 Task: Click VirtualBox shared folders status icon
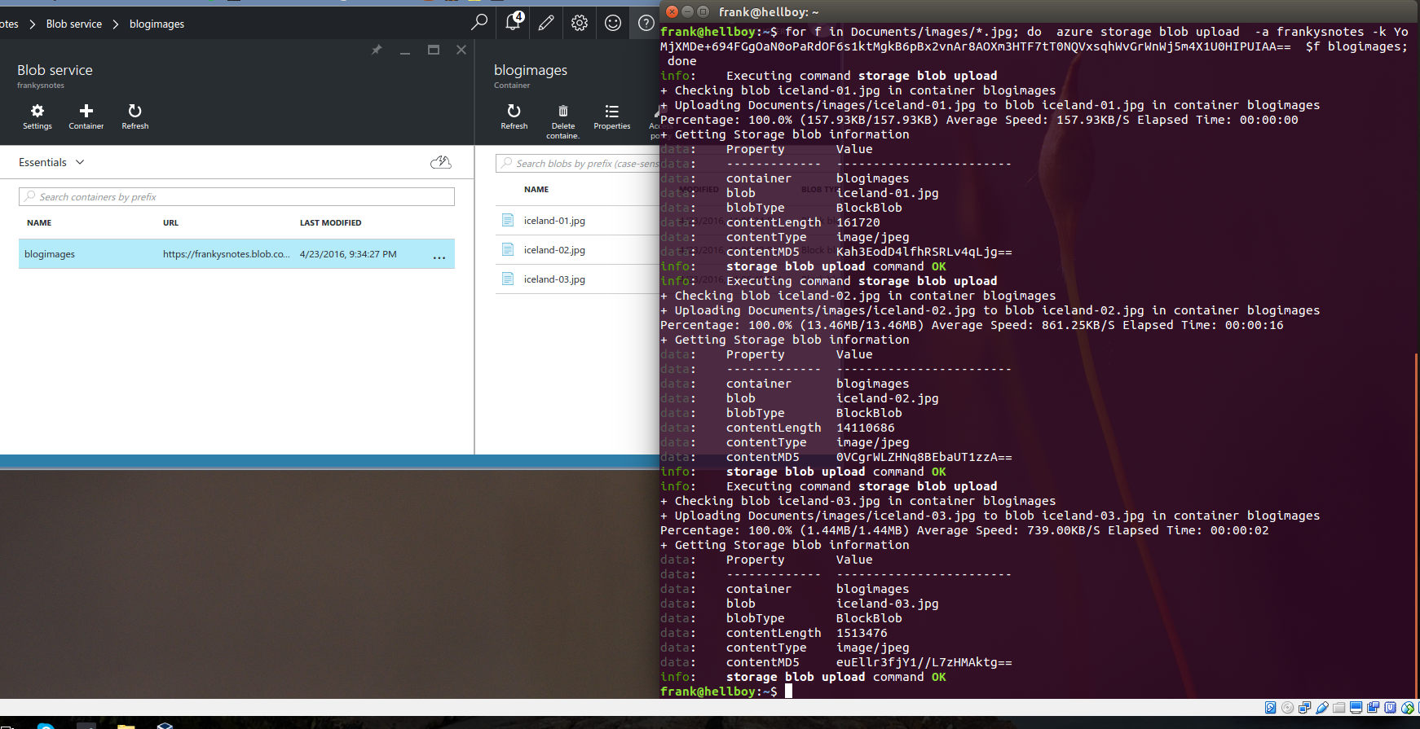click(1338, 708)
